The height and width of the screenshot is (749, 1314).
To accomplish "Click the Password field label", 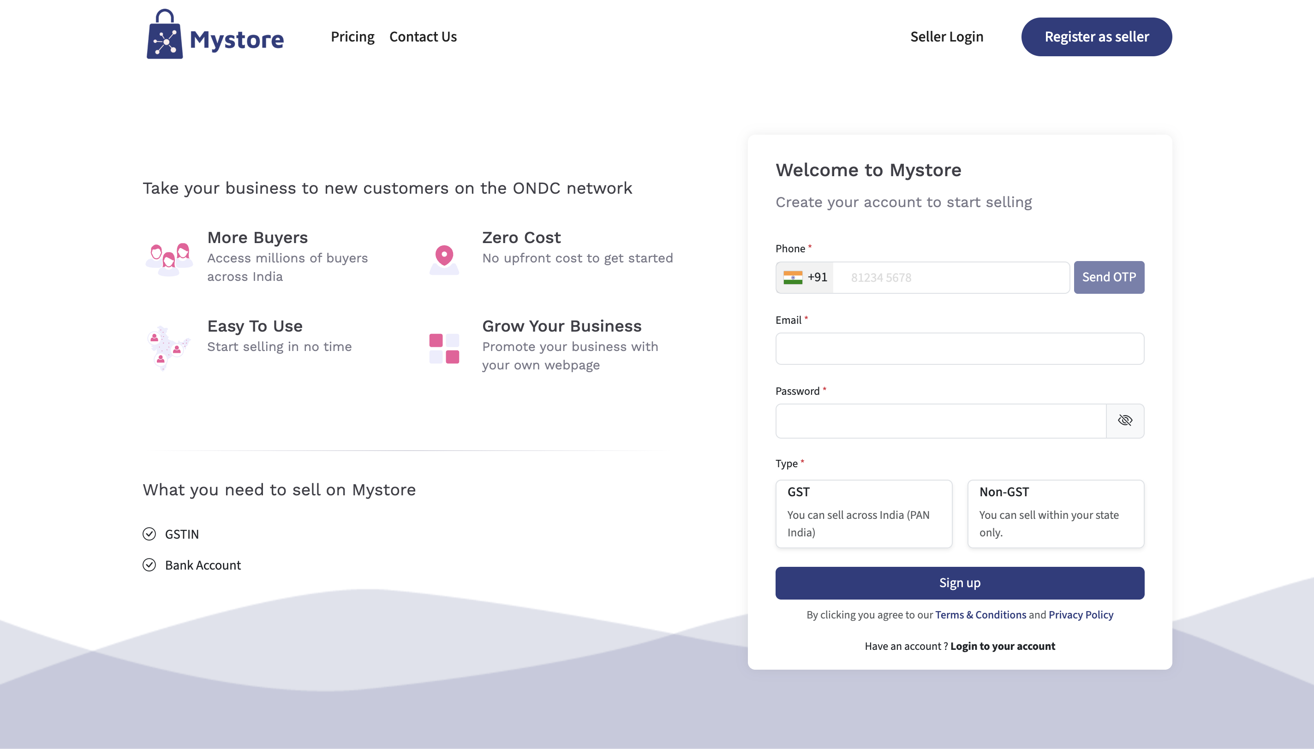I will point(797,391).
